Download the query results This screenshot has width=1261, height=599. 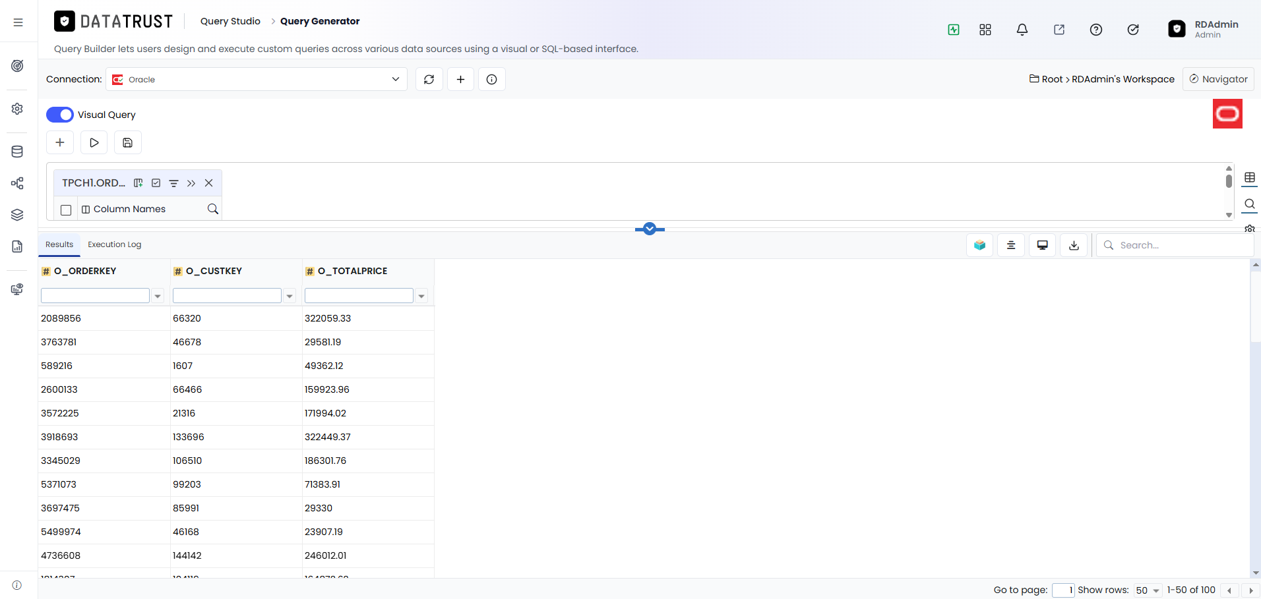(x=1074, y=245)
